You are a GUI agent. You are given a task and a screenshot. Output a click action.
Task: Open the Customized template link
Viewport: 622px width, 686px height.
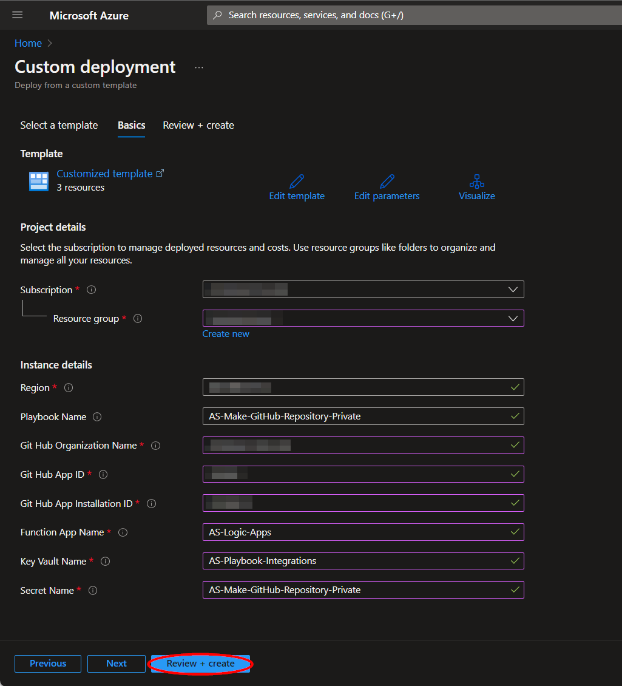[104, 174]
